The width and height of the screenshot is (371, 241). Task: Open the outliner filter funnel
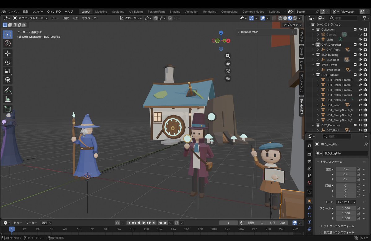click(365, 18)
